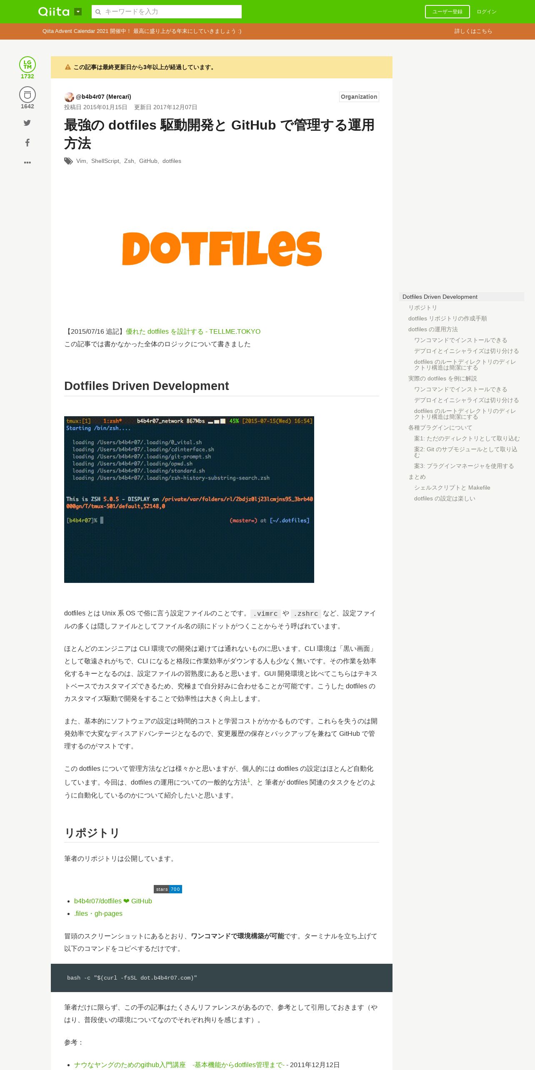Open the more options ellipsis icon

pos(27,162)
